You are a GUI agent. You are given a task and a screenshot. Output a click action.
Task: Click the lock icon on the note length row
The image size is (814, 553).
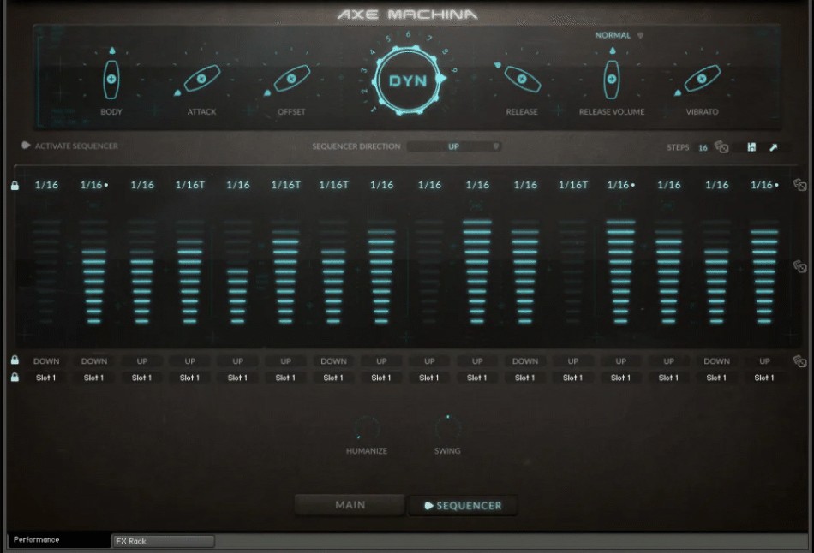15,185
